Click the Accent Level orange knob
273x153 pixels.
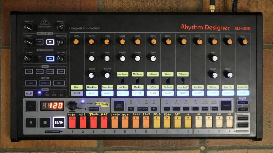76,42
